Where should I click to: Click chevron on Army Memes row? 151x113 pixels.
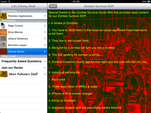click(x=45, y=32)
